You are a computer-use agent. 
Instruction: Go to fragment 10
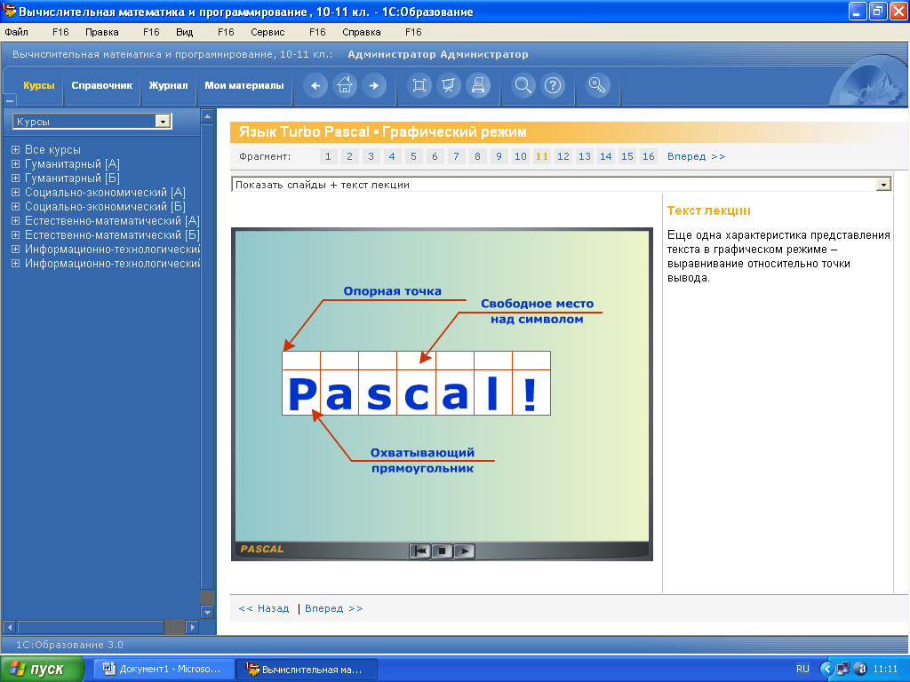coord(521,156)
